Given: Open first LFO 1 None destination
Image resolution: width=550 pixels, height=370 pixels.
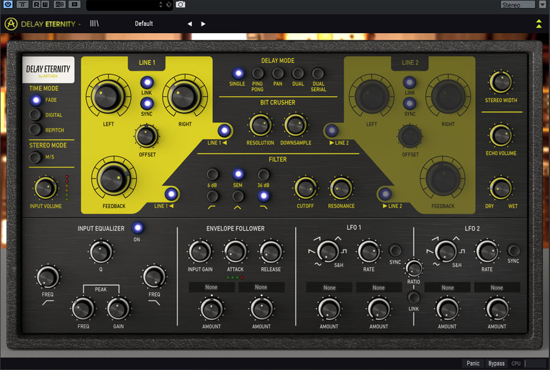Looking at the screenshot, I should 329,287.
